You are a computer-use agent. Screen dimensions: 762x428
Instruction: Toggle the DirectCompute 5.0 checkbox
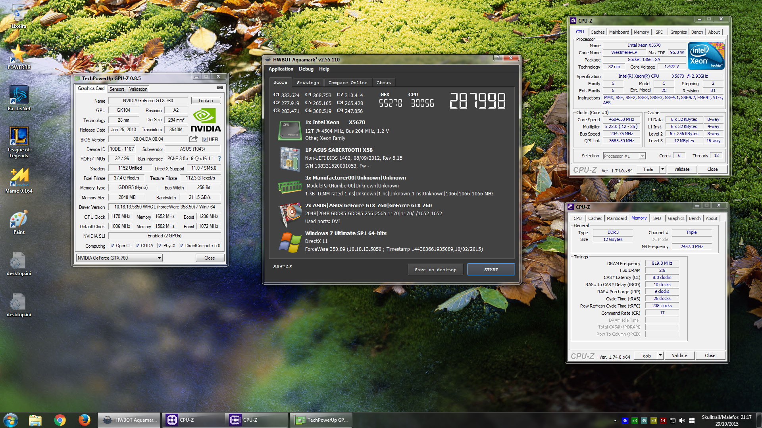point(181,246)
